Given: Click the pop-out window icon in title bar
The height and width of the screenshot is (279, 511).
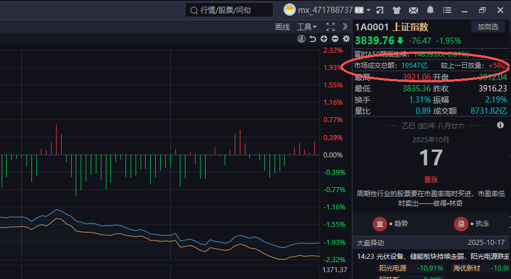Looking at the screenshot, I should pyautogui.click(x=380, y=10).
